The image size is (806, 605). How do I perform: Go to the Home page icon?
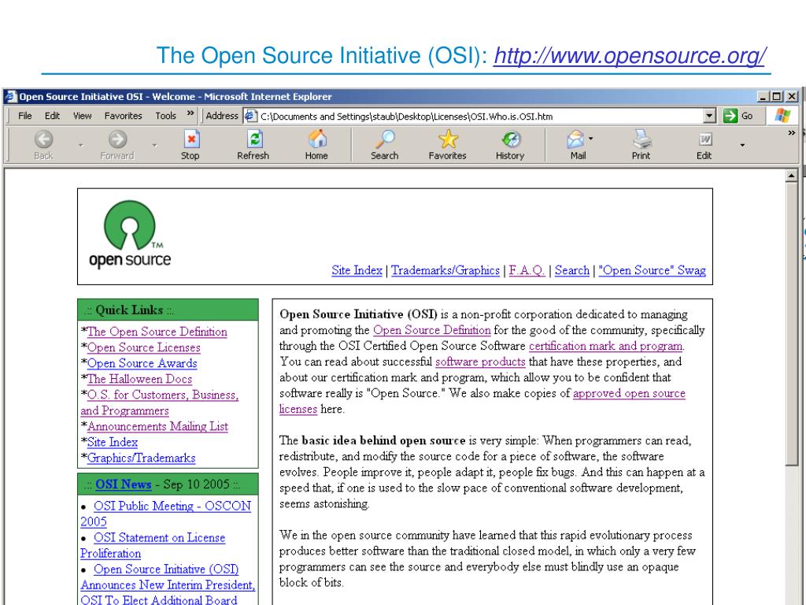point(317,139)
